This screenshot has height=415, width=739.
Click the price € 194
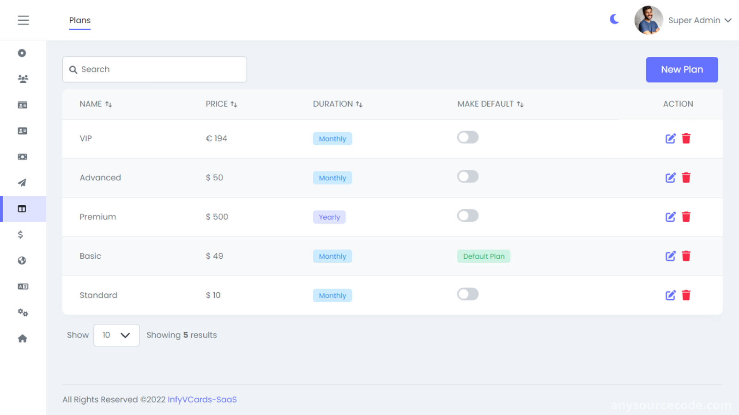coord(217,138)
